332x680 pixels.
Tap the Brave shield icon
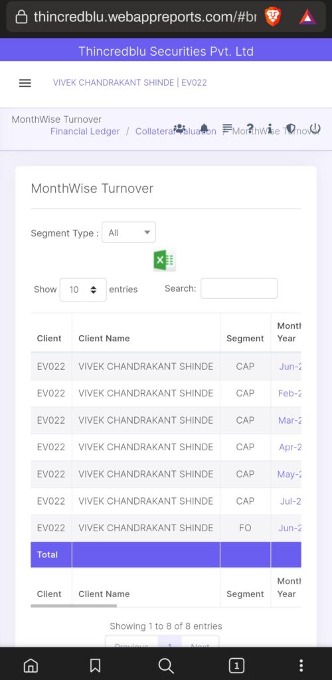tap(273, 17)
